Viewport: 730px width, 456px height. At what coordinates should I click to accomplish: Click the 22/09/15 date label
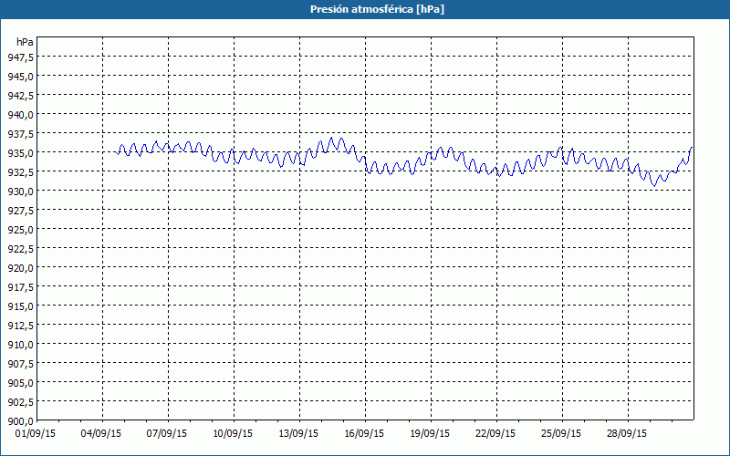click(x=495, y=434)
